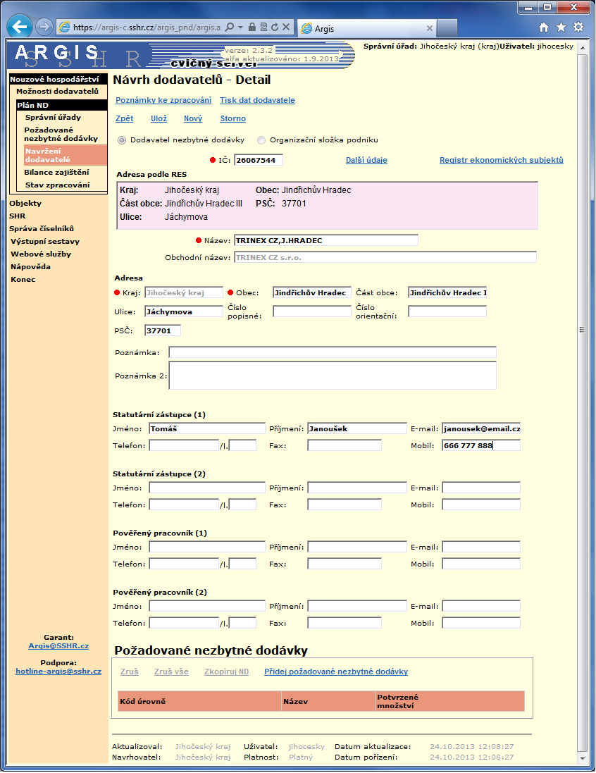
Task: Click the site icon in the address bar
Action: [65, 27]
